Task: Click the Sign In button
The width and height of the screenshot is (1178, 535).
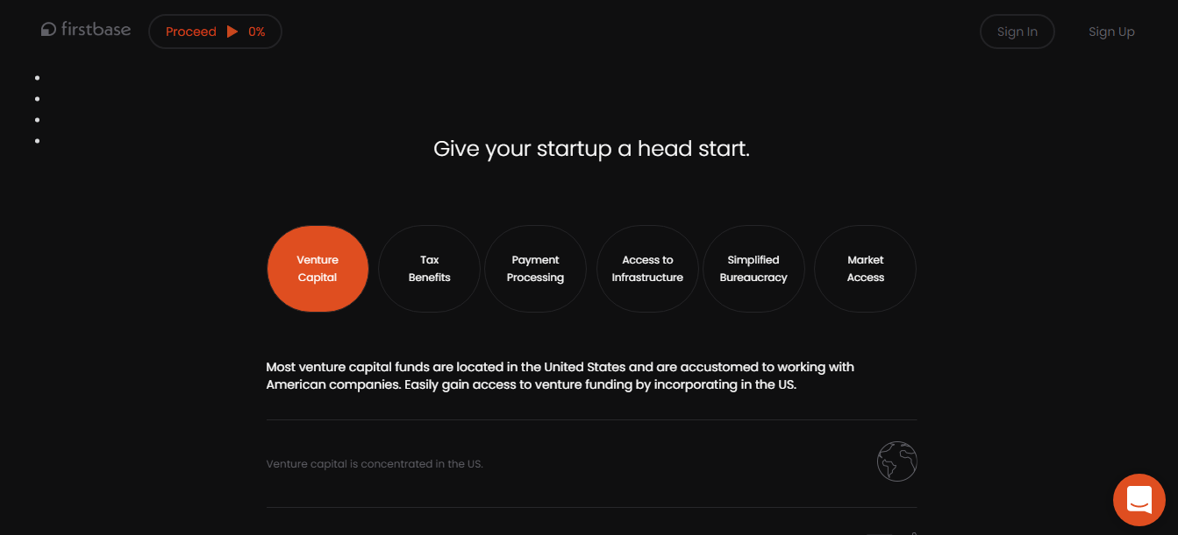Action: 1017,31
